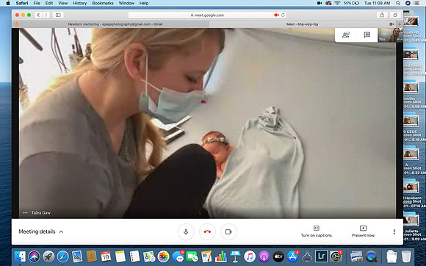Open Lightroom from the dock
Image resolution: width=426 pixels, height=266 pixels.
(321, 256)
